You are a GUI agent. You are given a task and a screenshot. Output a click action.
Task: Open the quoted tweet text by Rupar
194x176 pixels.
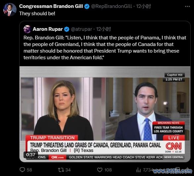click(x=105, y=48)
